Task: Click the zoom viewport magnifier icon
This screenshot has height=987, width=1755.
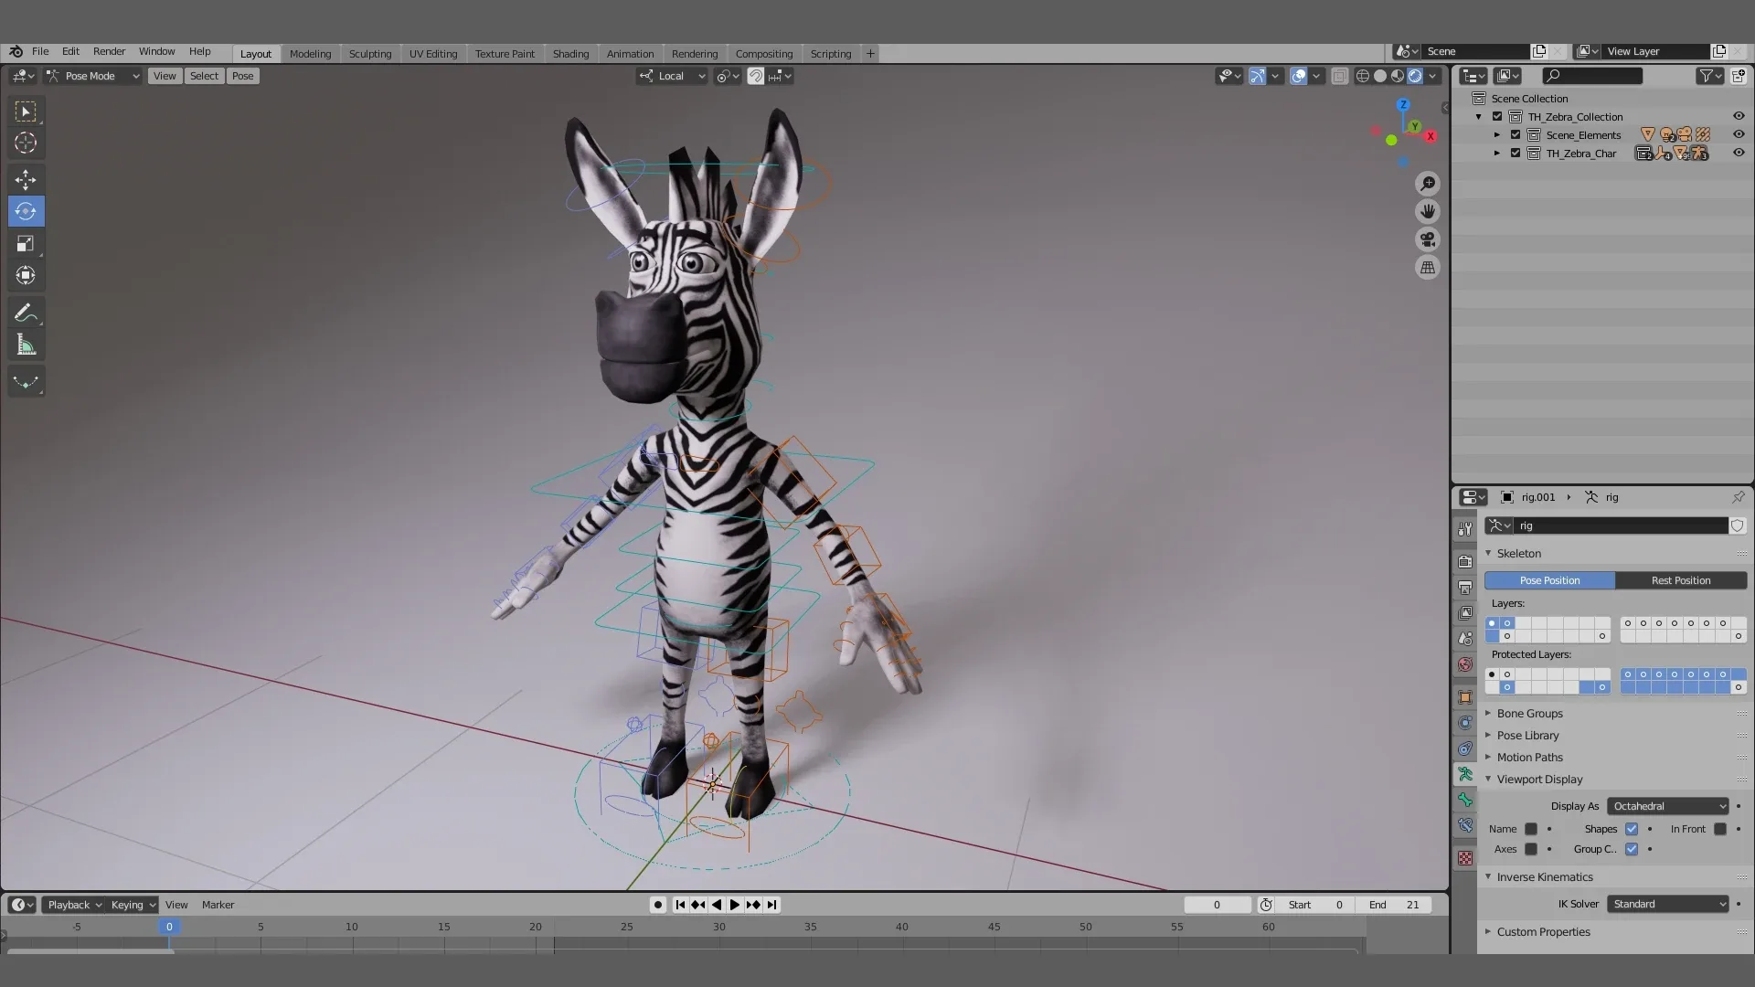Action: pos(1428,184)
